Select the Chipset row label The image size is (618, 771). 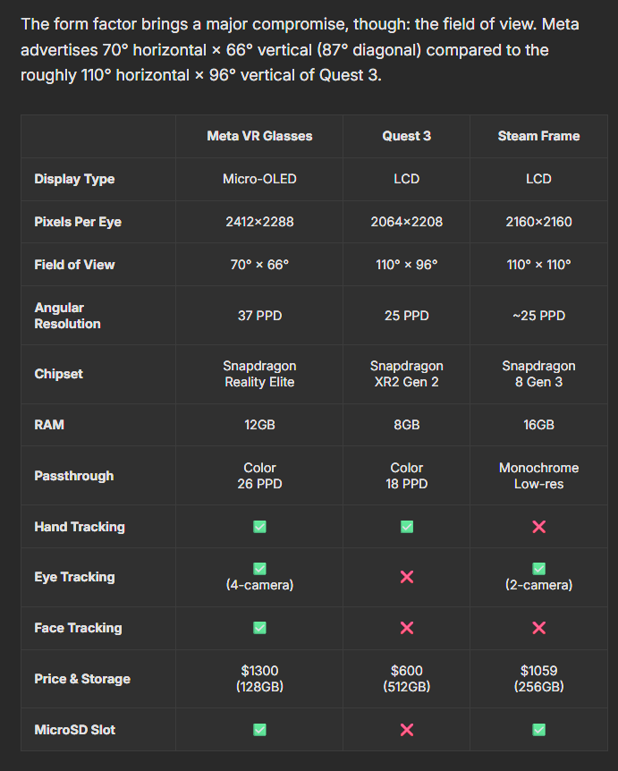58,374
